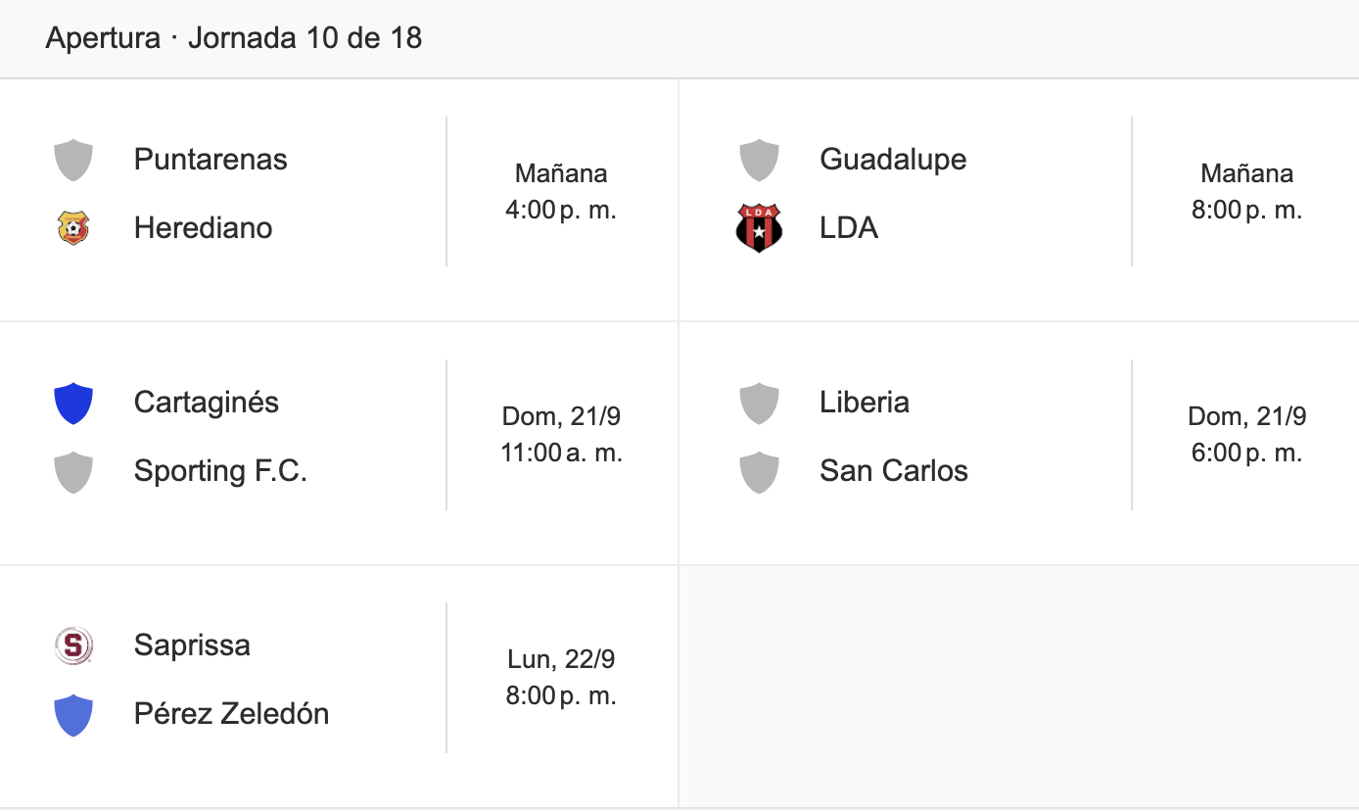Click the Pérez Zeledón blue shield
The width and height of the screenshot is (1359, 811).
(73, 715)
